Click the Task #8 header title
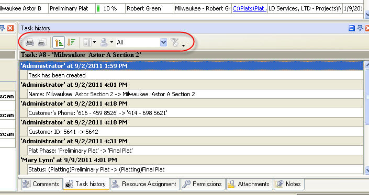Screen dimensions: 369x195 81,55
